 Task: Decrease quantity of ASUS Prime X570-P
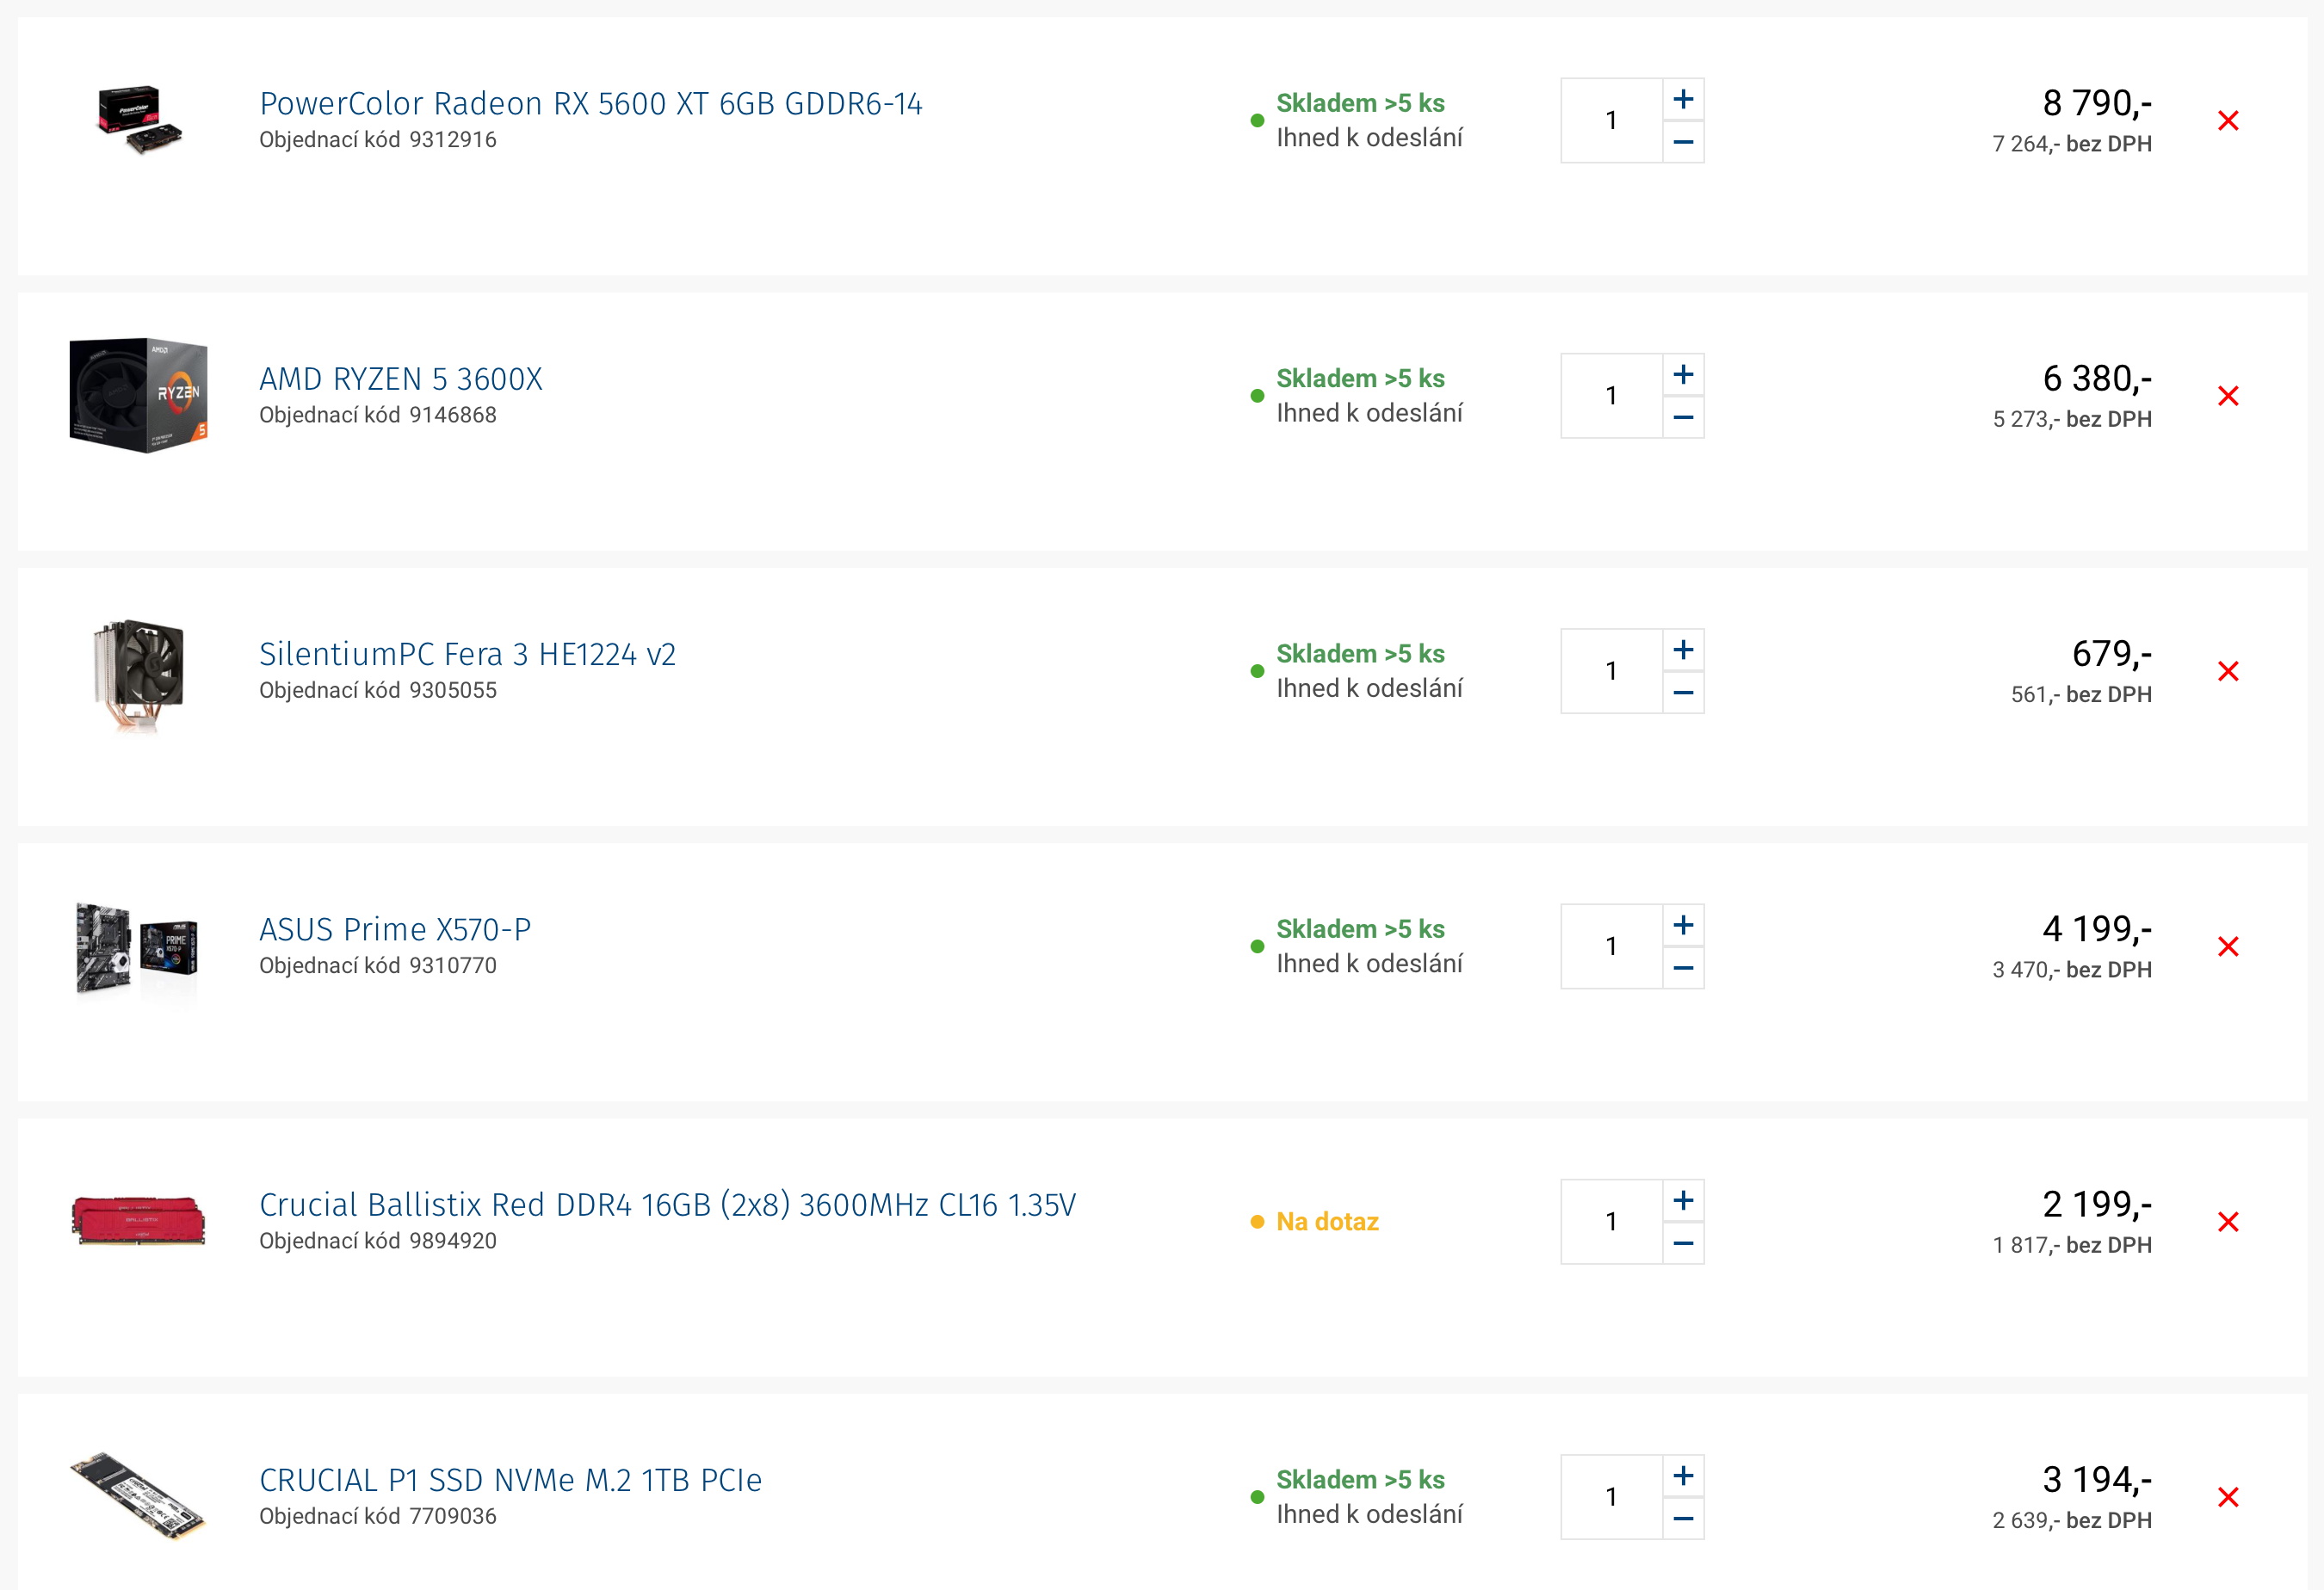tap(1683, 969)
